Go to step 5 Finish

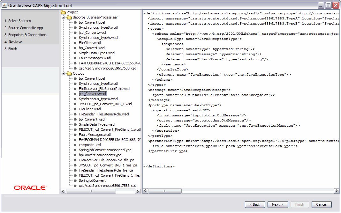11,49
